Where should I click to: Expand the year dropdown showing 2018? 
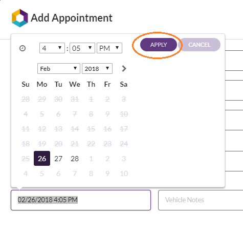pyautogui.click(x=97, y=69)
